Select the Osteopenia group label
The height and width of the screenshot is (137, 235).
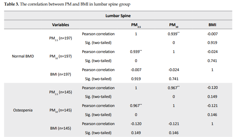coord(23,110)
